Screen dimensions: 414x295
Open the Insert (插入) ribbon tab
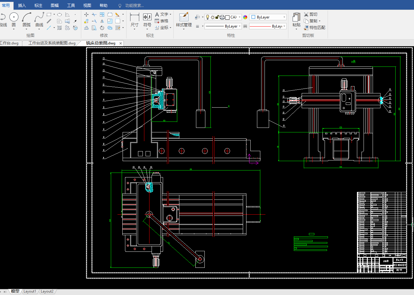[x=22, y=5]
